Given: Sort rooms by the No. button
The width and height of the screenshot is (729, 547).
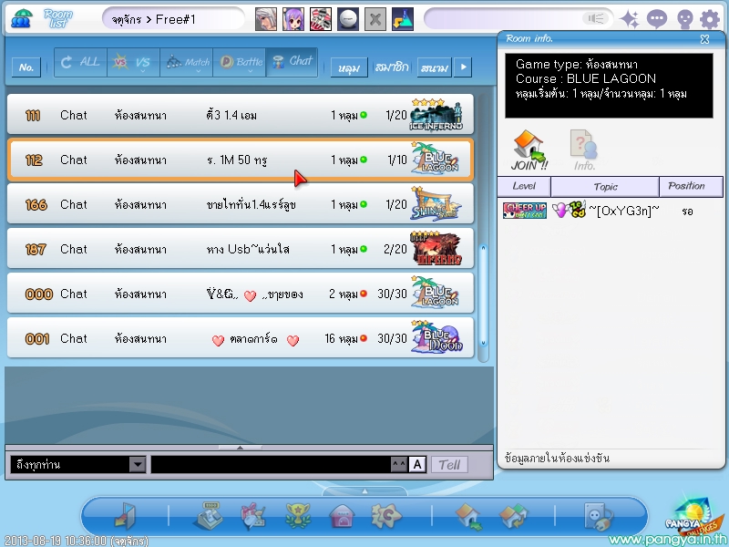Looking at the screenshot, I should point(26,67).
